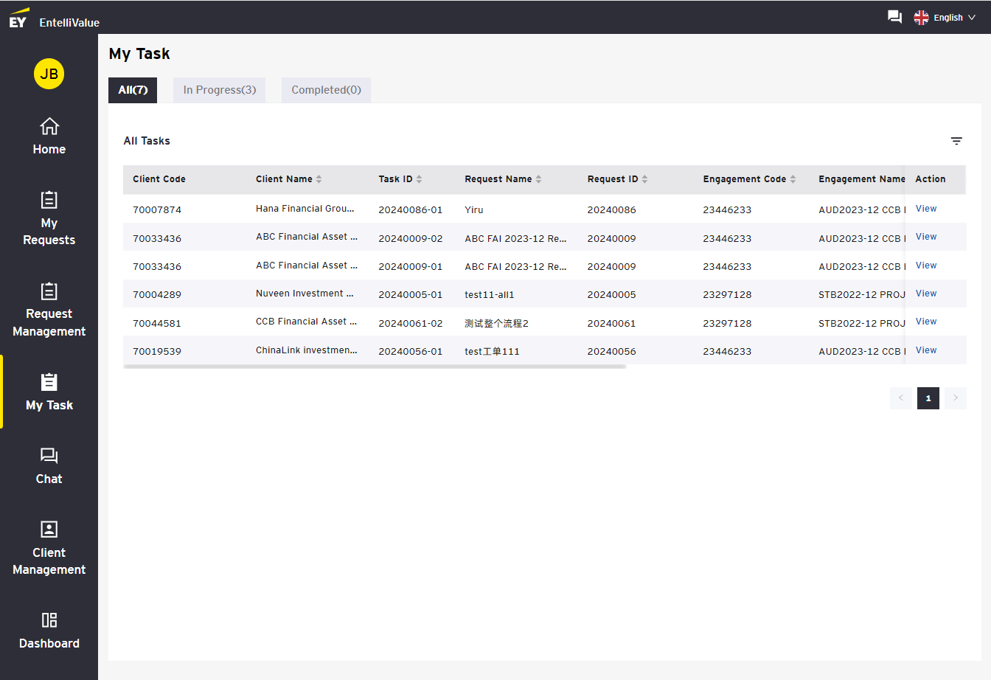Open the English language dropdown
The width and height of the screenshot is (991, 680).
coord(954,18)
